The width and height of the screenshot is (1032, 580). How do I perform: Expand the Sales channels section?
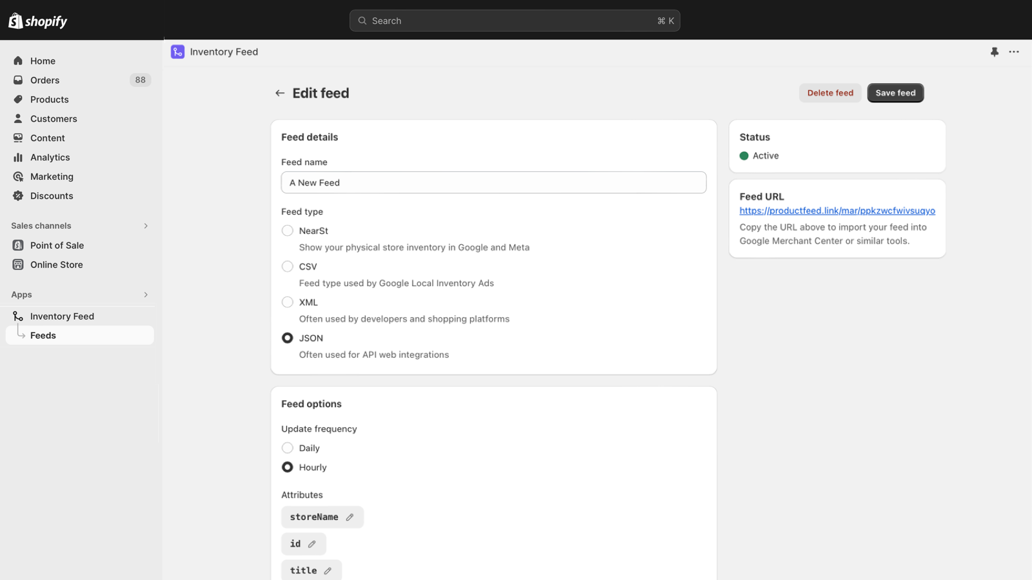point(146,226)
